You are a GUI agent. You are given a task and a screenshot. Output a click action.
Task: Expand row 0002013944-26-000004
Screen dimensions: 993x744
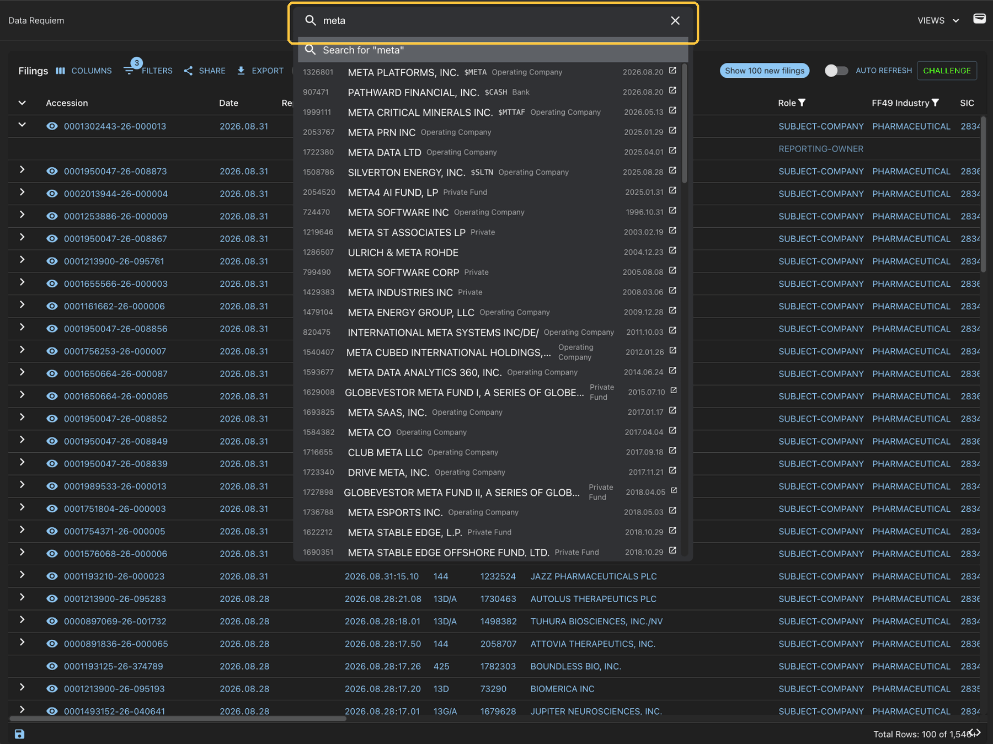click(x=22, y=192)
